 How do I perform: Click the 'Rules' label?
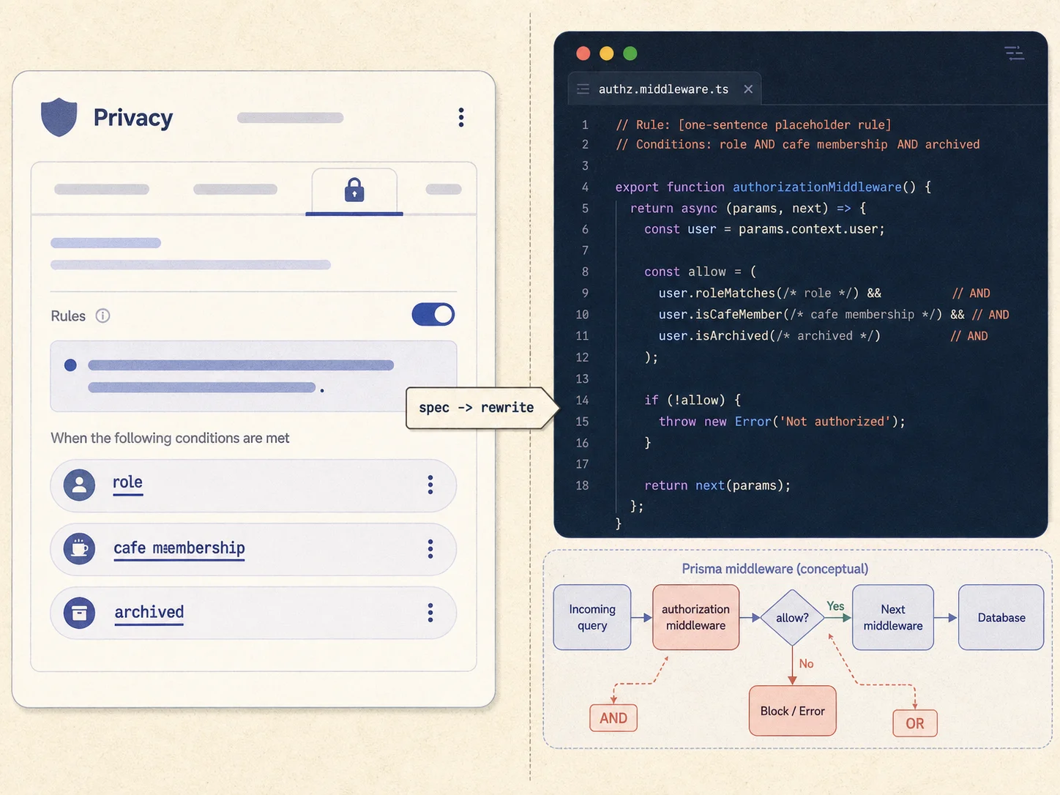tap(68, 316)
